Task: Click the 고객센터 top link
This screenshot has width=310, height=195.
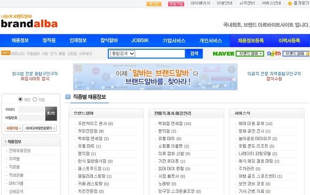Action: 247,3
